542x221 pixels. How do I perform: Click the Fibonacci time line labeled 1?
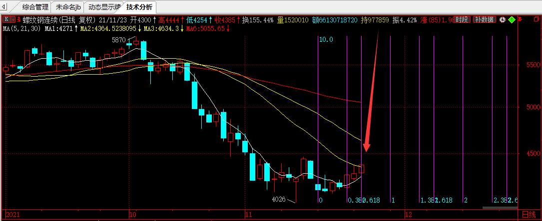390,119
